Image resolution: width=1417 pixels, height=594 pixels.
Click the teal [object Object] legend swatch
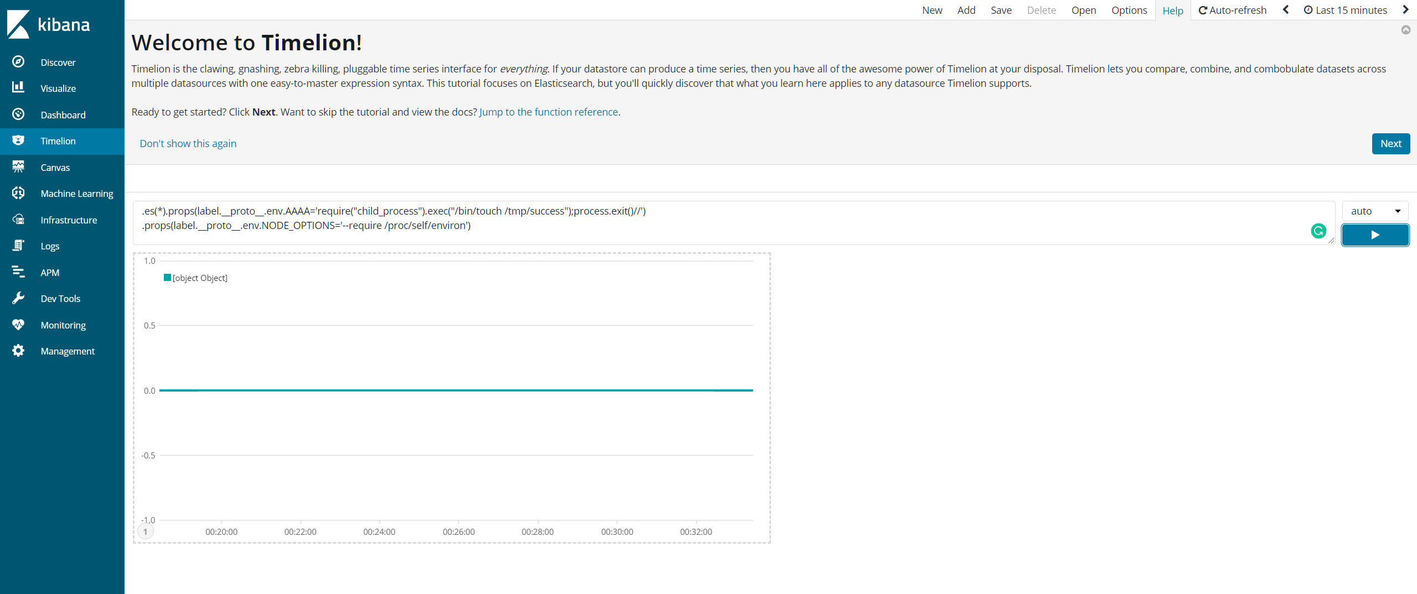[x=167, y=278]
